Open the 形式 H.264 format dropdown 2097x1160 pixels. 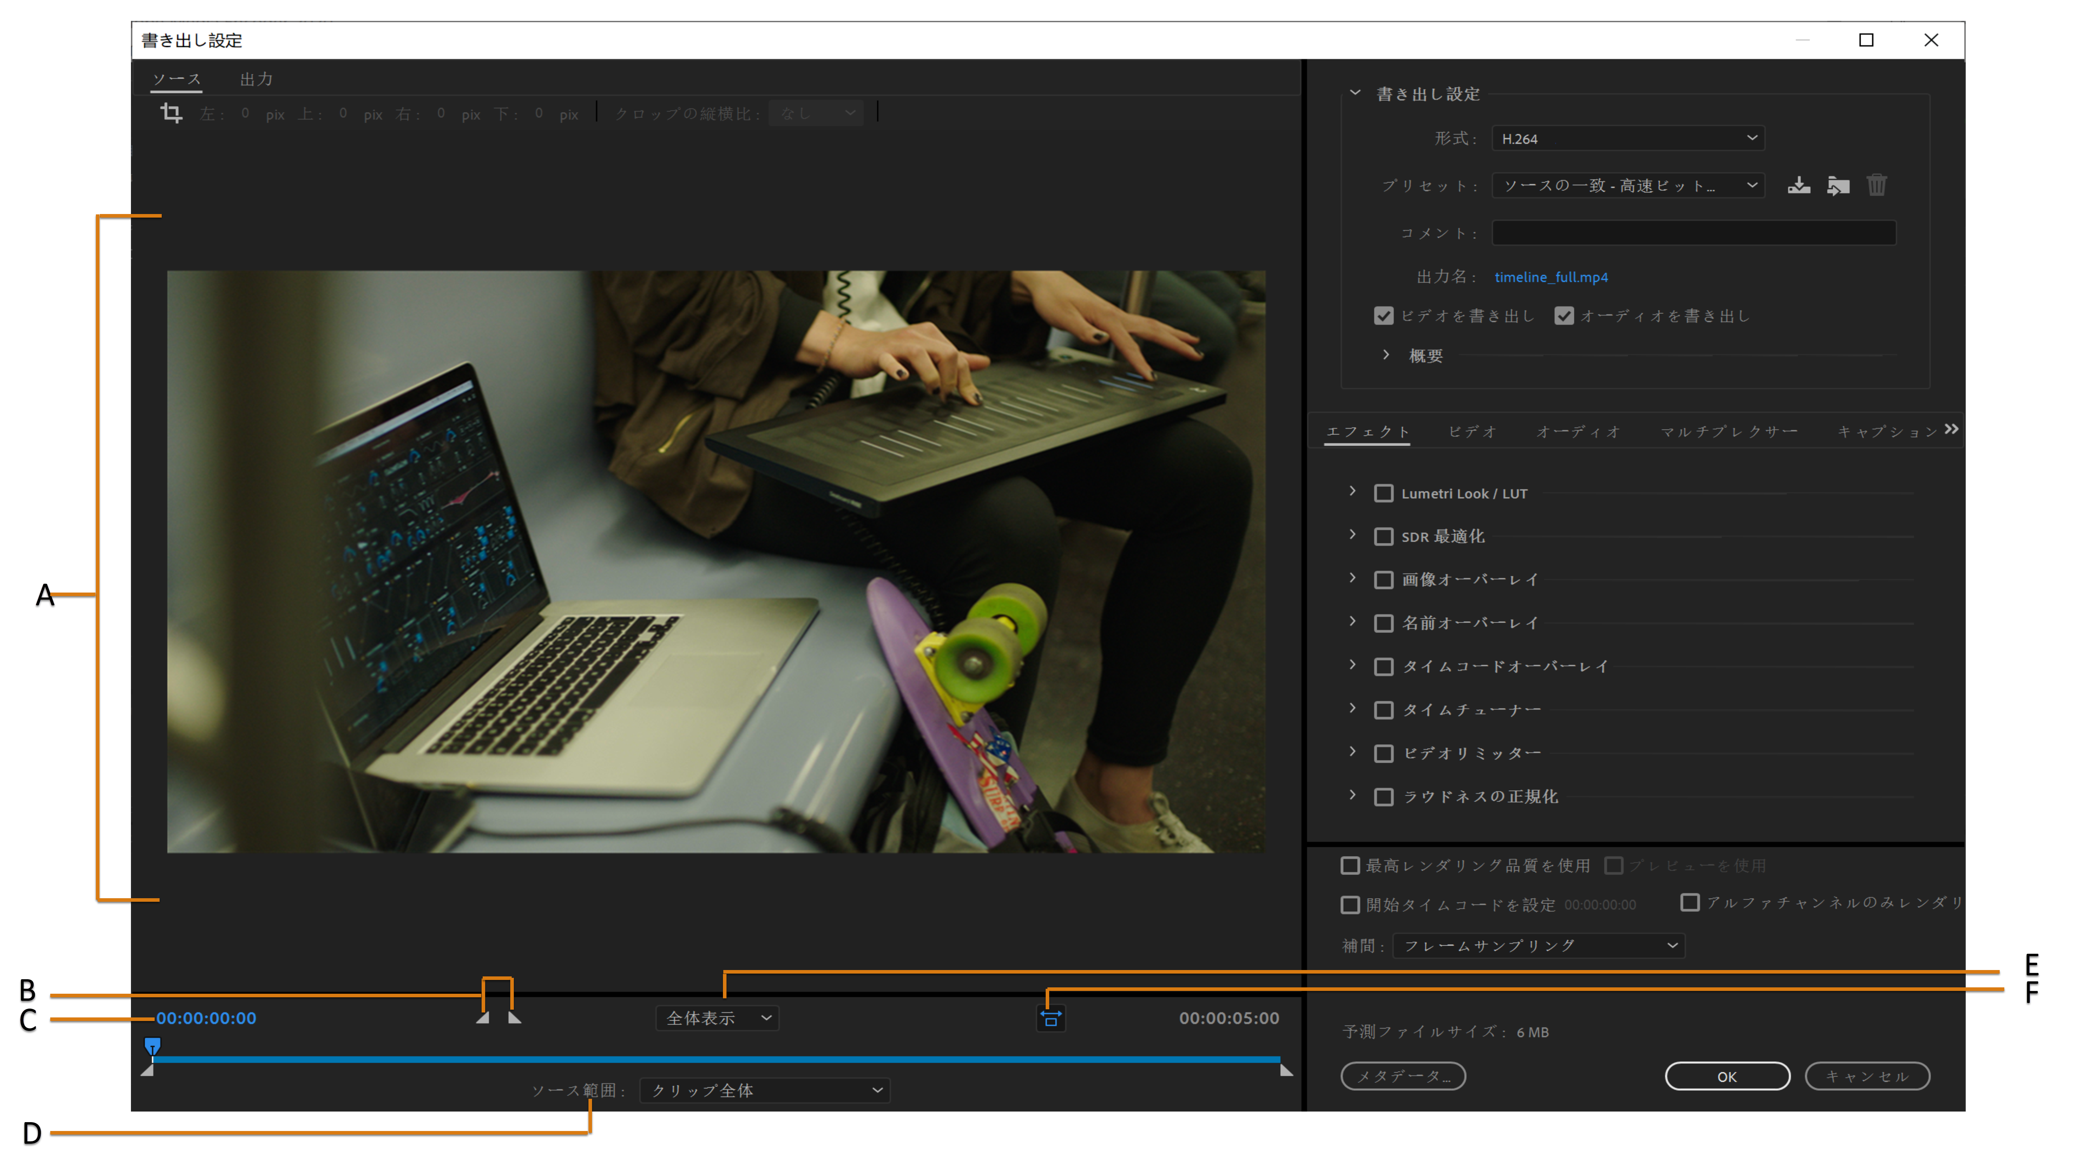pos(1627,138)
